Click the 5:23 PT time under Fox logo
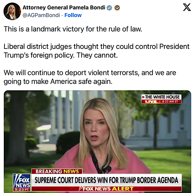The width and height of the screenshot is (193, 193). point(22,190)
